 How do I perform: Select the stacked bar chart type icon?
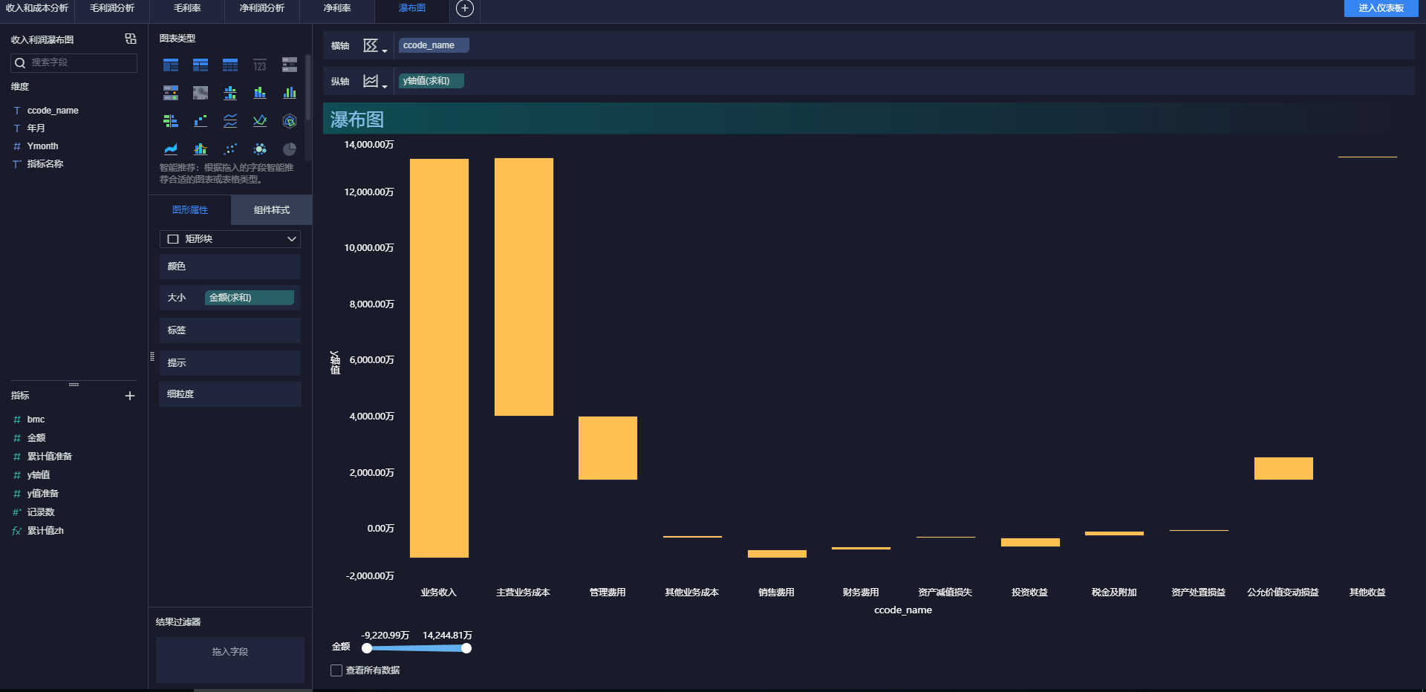[x=260, y=93]
